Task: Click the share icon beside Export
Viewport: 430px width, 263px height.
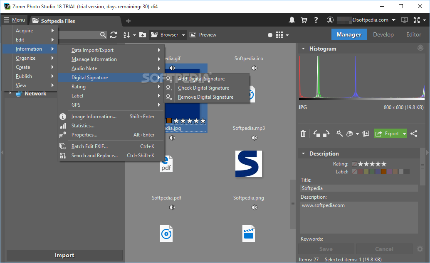Action: point(414,134)
